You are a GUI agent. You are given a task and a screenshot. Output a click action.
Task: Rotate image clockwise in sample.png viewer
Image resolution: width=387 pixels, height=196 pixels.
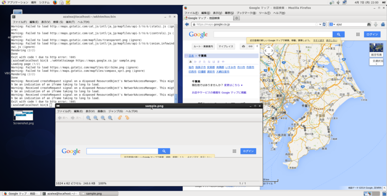[x=127, y=118]
